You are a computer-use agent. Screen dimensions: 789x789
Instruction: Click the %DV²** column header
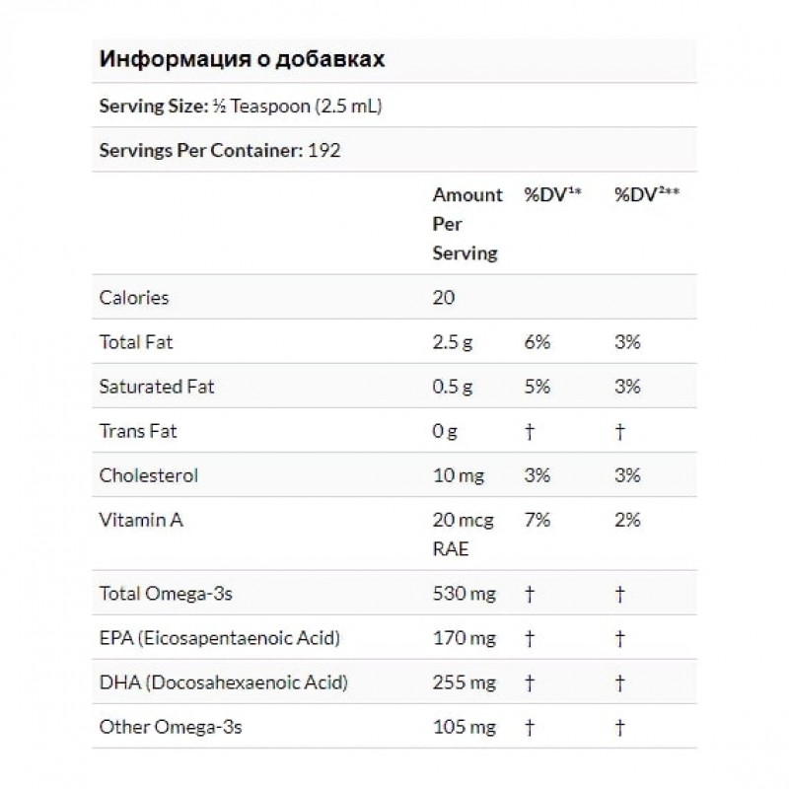point(647,195)
